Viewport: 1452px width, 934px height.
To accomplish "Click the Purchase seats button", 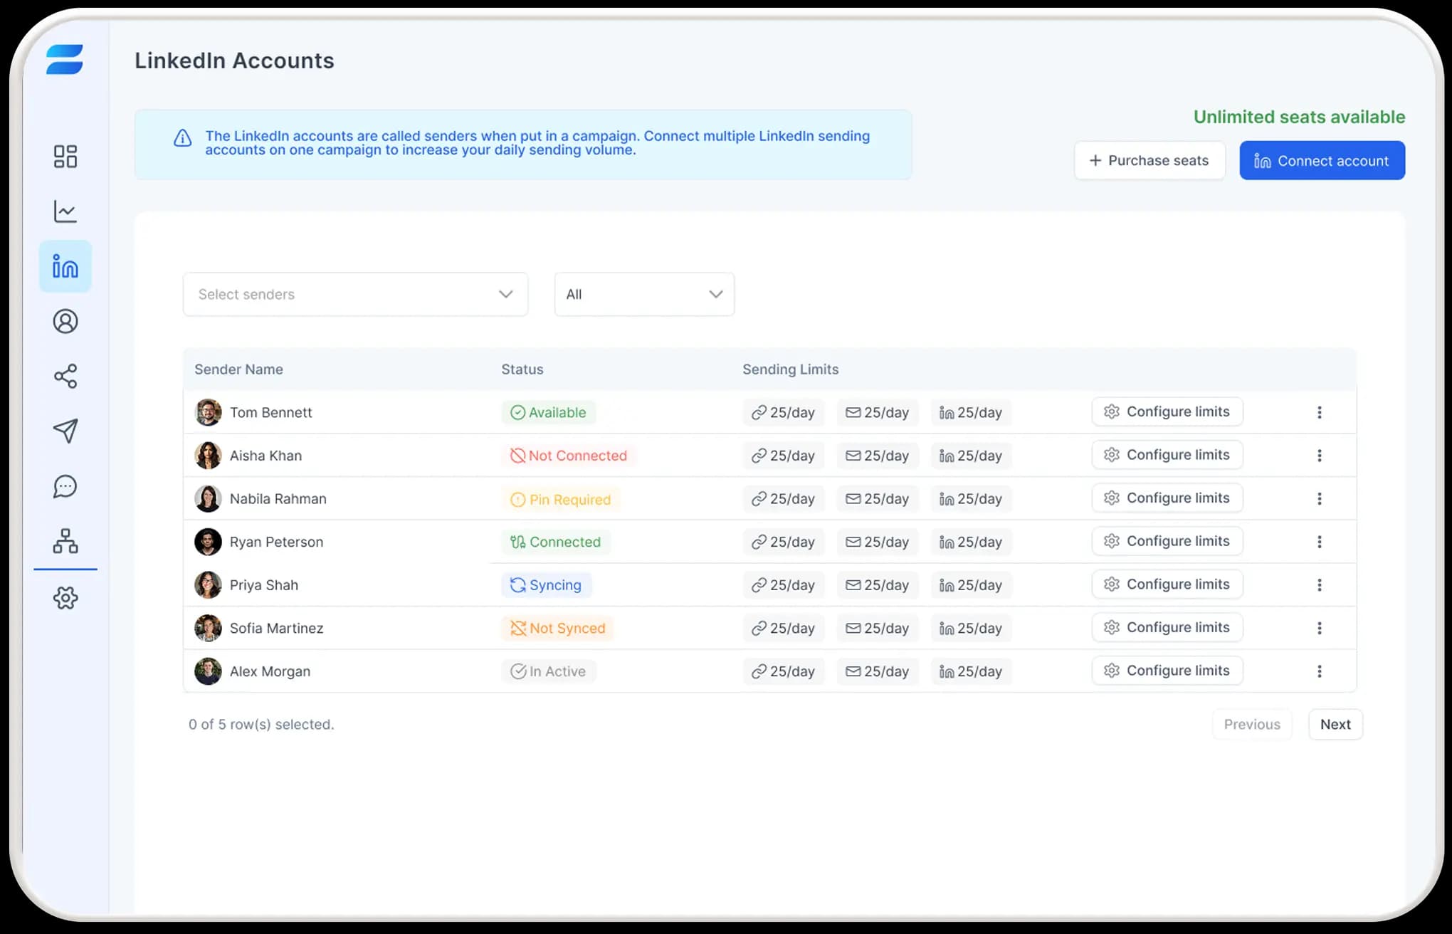I will 1149,161.
